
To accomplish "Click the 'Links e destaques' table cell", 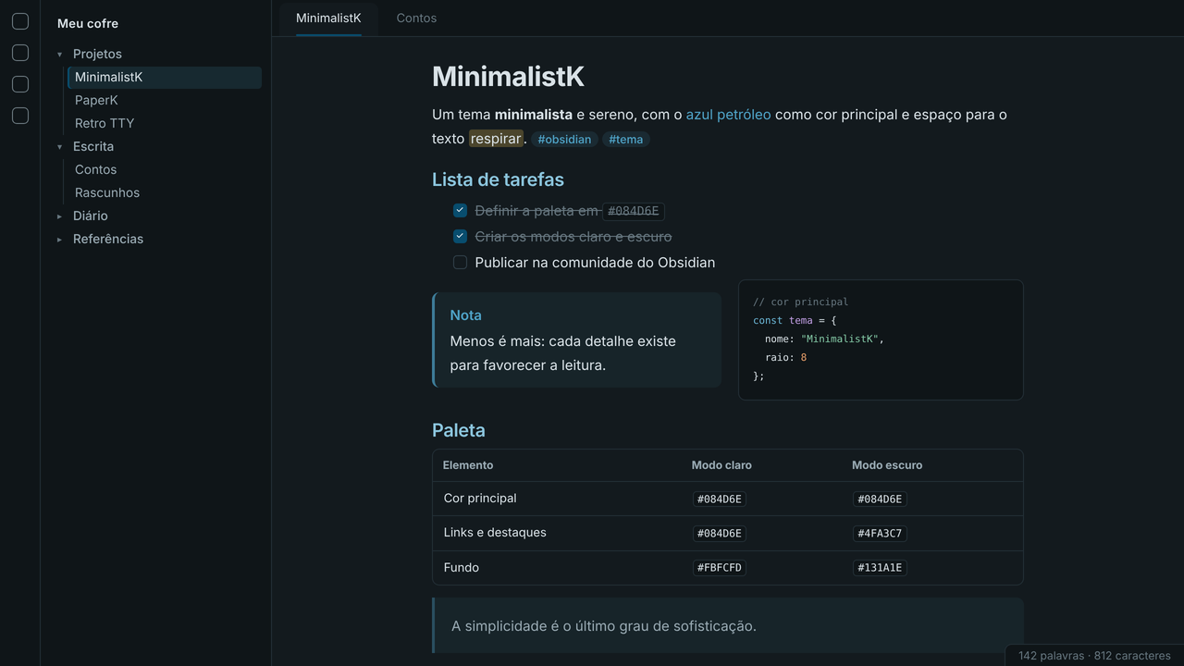I will click(x=495, y=533).
